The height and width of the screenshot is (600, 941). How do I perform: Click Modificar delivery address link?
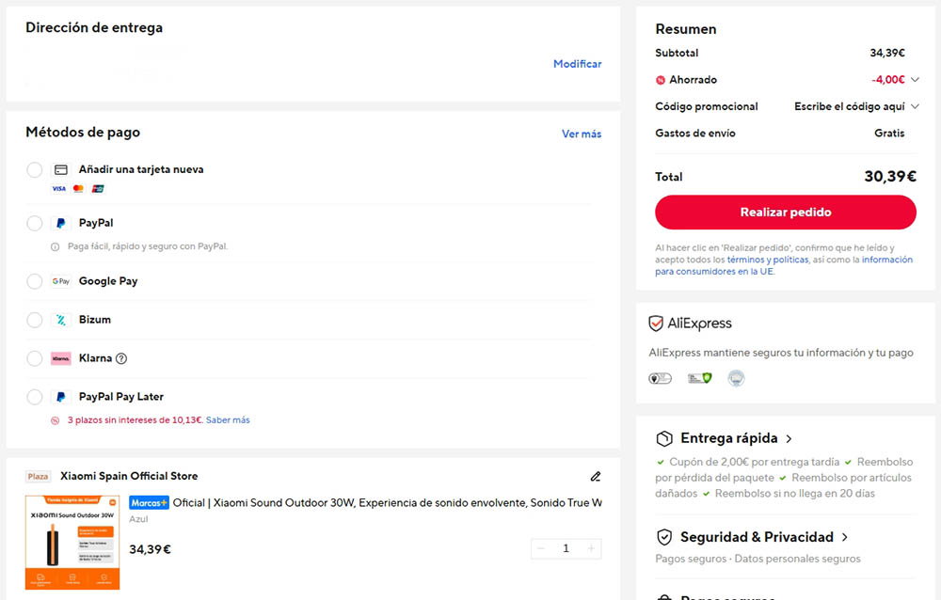(x=578, y=64)
